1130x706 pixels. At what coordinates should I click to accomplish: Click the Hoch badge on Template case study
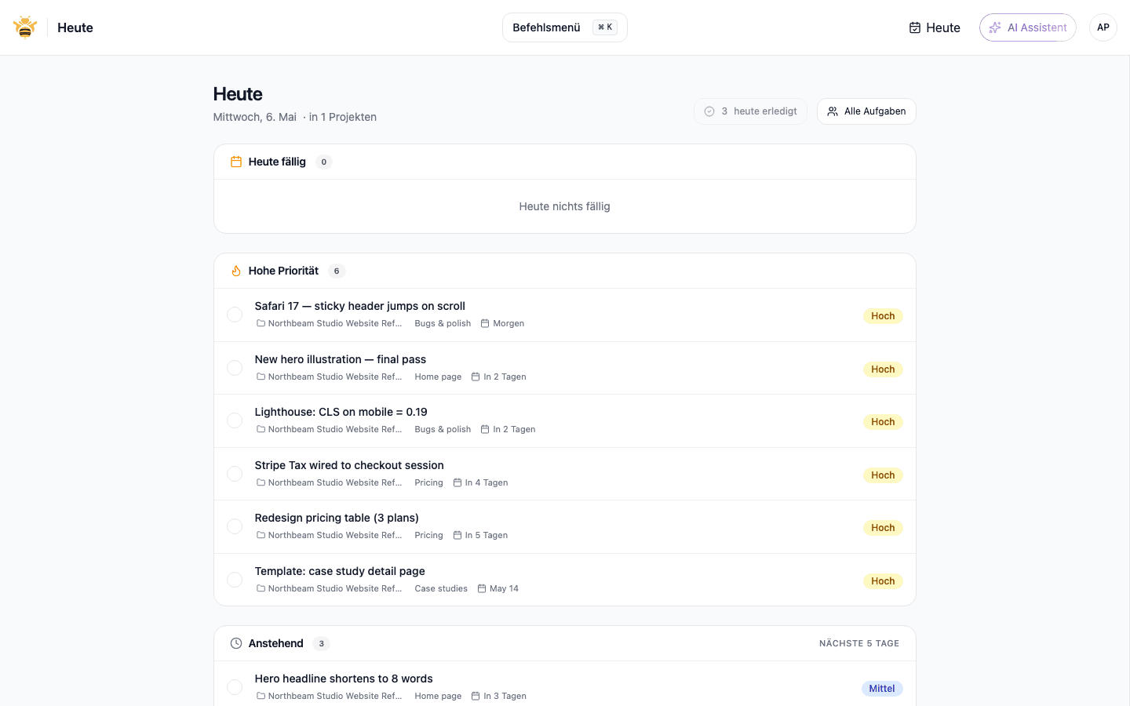883,581
